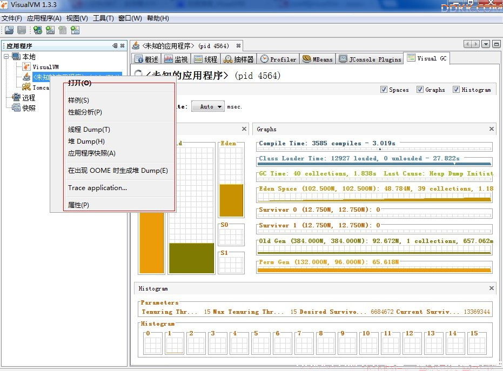Minimize the 应用程序 side panel
Image resolution: width=503 pixels, height=371 pixels.
(115, 45)
